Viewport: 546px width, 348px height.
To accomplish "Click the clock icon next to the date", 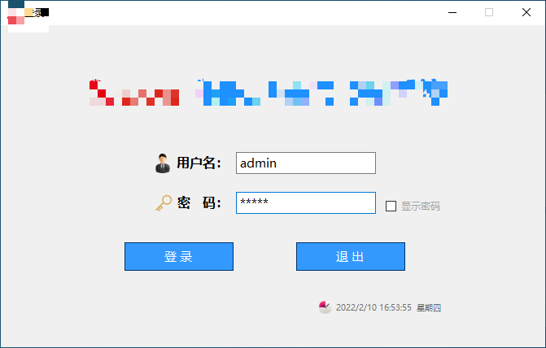I will (325, 307).
